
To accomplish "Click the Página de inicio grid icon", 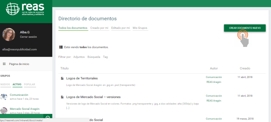I will coord(4,64).
